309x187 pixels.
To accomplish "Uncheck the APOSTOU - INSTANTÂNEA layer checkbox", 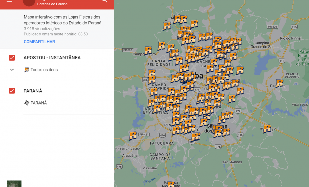I will (12, 58).
